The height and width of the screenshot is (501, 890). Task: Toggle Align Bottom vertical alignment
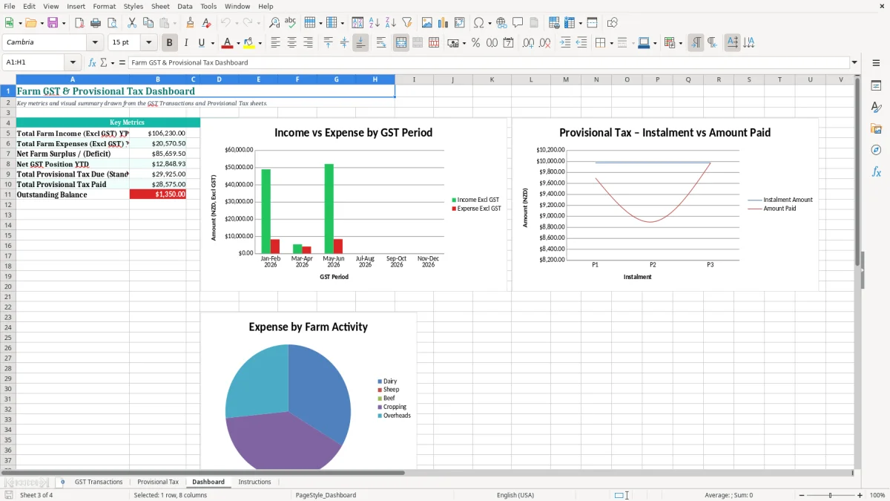pos(360,43)
